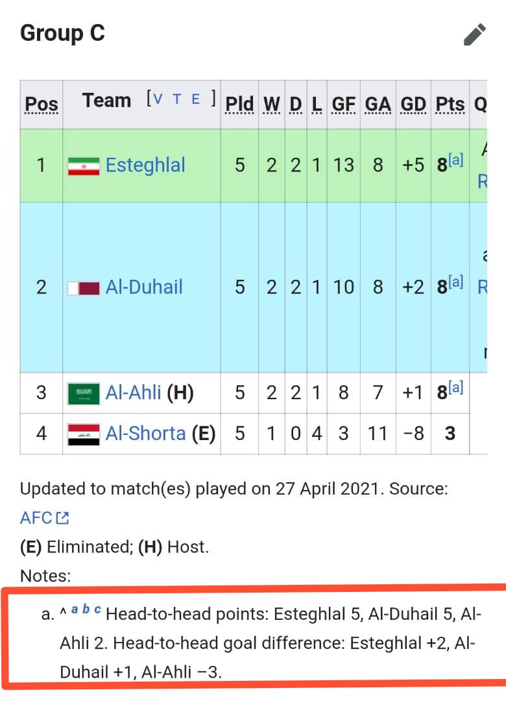Click the external link icon after AFC
Viewport: 506px width, 701px height.
62,518
